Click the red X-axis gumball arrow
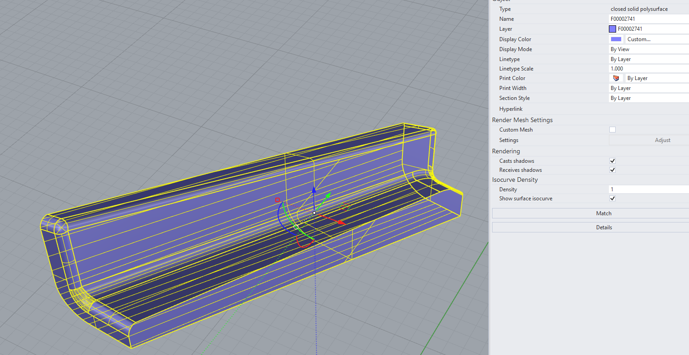 click(x=340, y=222)
